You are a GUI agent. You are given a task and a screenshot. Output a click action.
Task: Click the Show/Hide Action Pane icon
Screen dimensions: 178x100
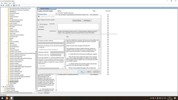tap(16, 6)
